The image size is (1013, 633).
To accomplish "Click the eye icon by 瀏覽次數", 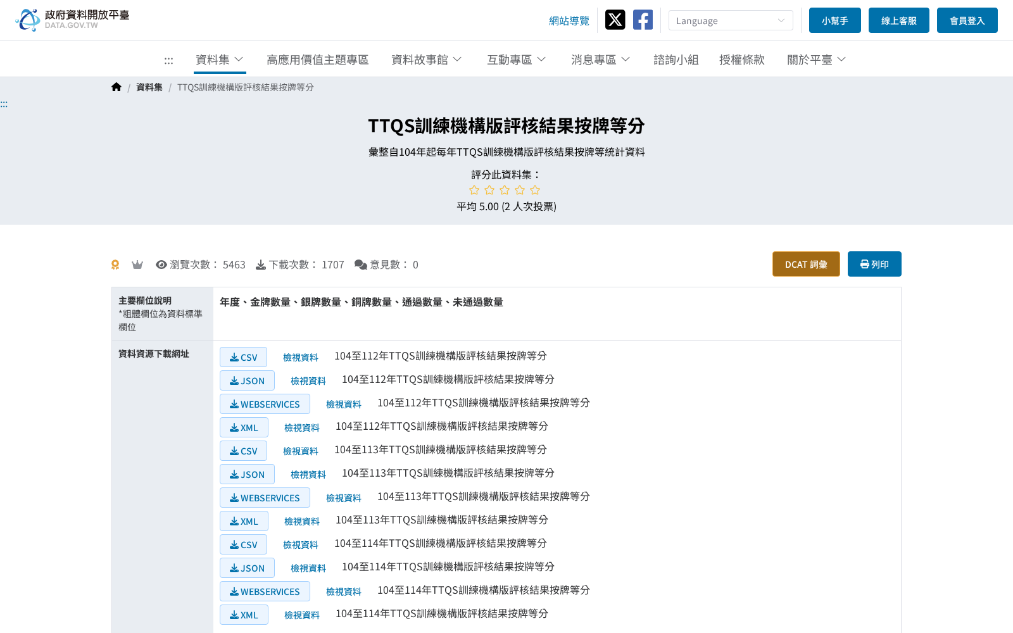I will (161, 265).
